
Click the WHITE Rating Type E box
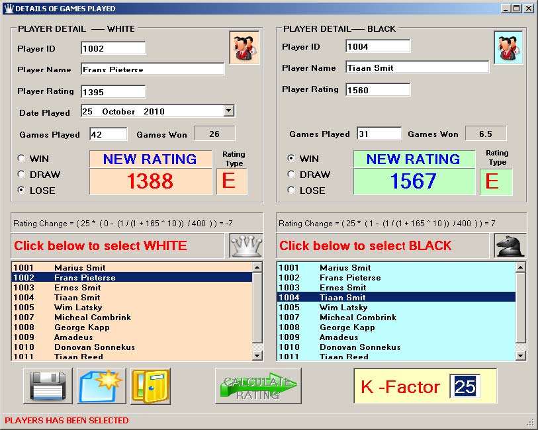click(232, 181)
